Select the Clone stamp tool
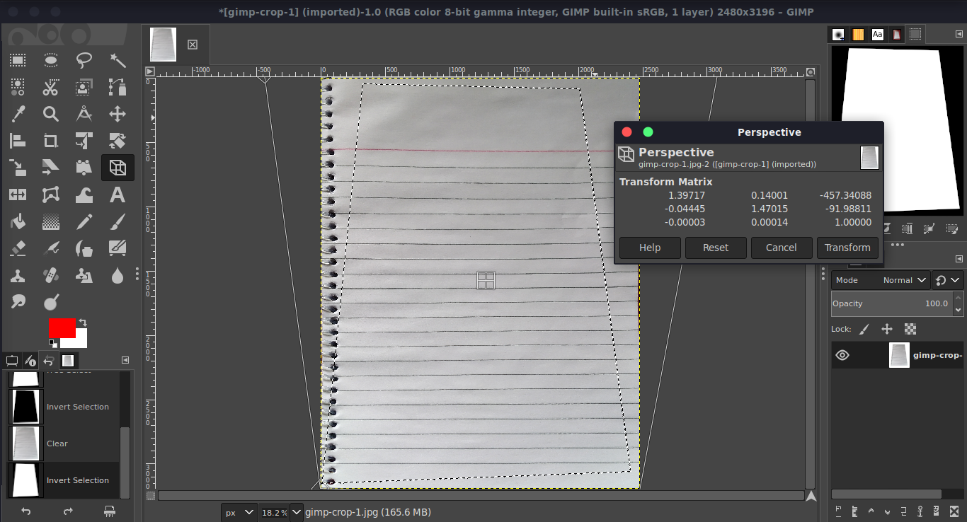967x522 pixels. (18, 275)
